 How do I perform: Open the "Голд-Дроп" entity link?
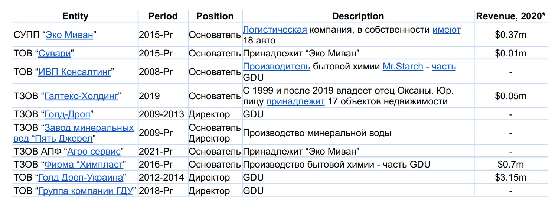[67, 114]
